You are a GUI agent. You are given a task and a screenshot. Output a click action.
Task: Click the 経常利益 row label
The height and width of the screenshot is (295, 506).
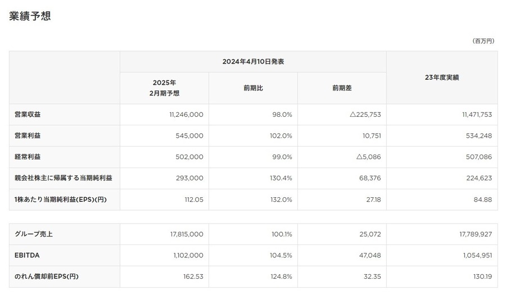point(28,157)
